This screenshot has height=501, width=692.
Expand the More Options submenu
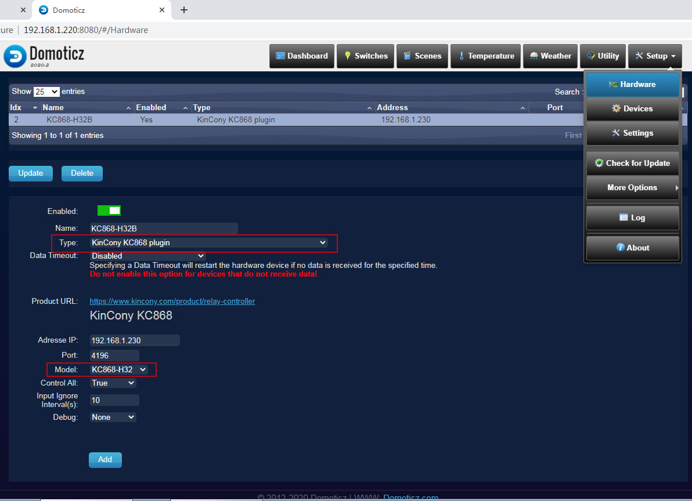coord(632,188)
